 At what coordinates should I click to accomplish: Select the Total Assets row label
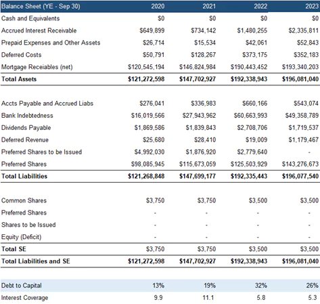(x=19, y=79)
